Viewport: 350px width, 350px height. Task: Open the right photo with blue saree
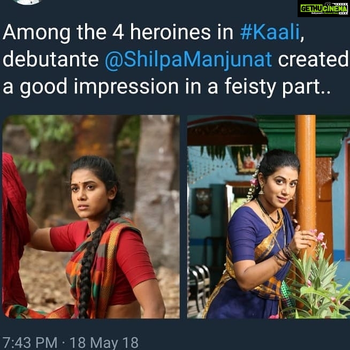269,217
